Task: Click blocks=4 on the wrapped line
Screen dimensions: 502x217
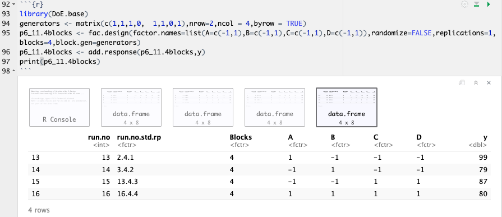Action: 35,43
